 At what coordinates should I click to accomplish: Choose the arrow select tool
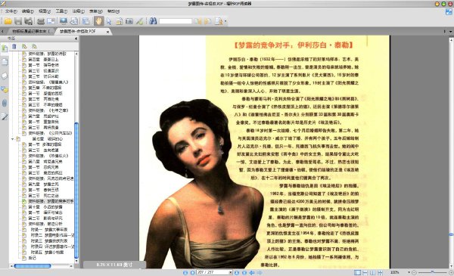click(109, 21)
